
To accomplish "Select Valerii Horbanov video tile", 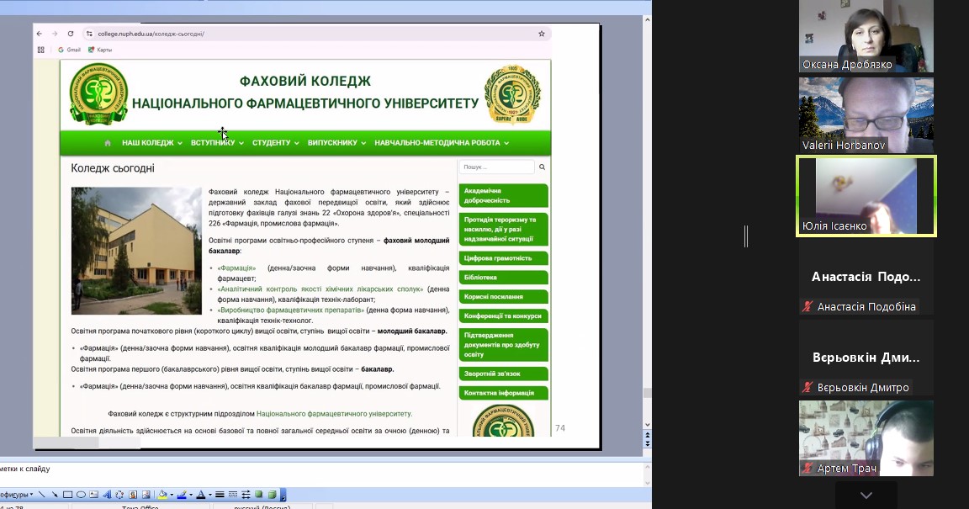I will [x=866, y=115].
